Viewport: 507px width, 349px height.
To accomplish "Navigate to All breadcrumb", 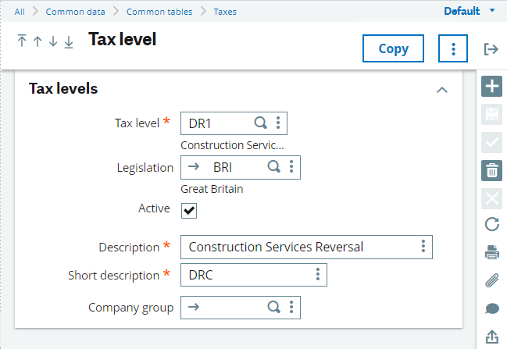I will pos(20,12).
